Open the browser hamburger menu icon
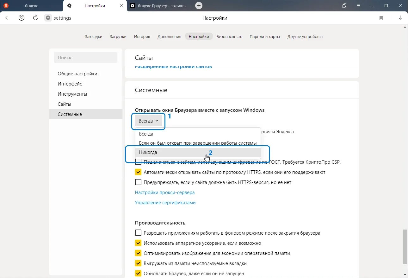 coord(358,6)
